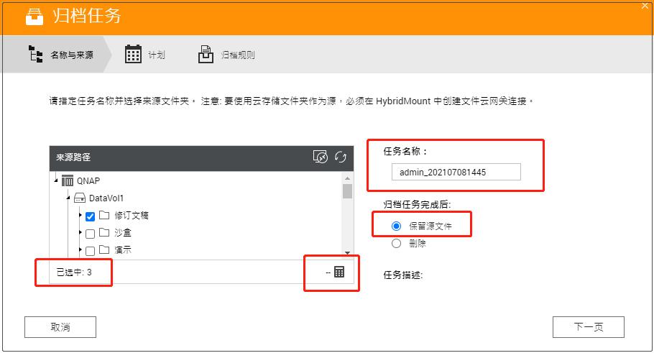The image size is (654, 353).
Task: Click the source tree scrollbar thumb
Action: 347,191
